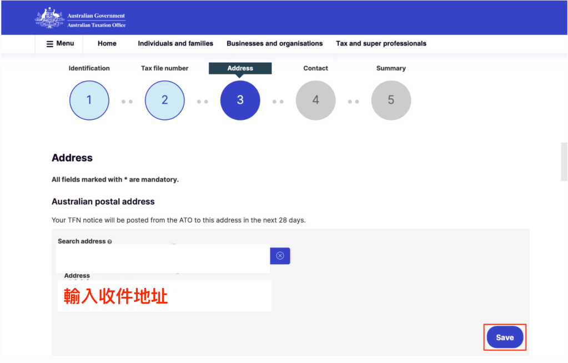Open the hamburger Menu
The height and width of the screenshot is (363, 568).
tap(59, 43)
